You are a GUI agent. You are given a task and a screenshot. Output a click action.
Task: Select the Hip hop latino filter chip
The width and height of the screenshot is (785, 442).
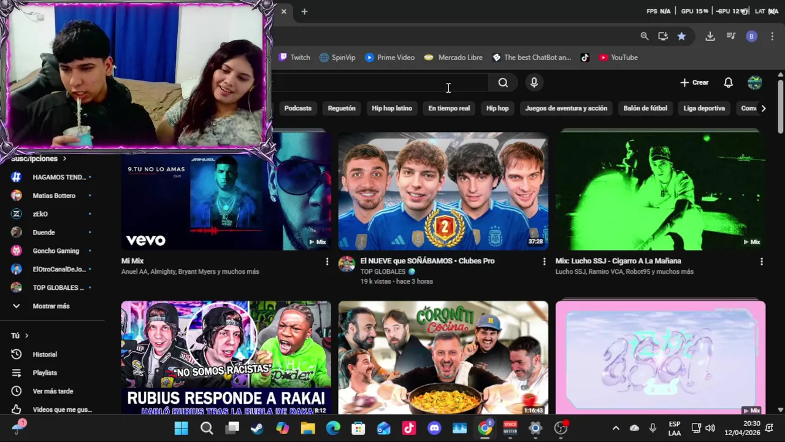point(392,108)
